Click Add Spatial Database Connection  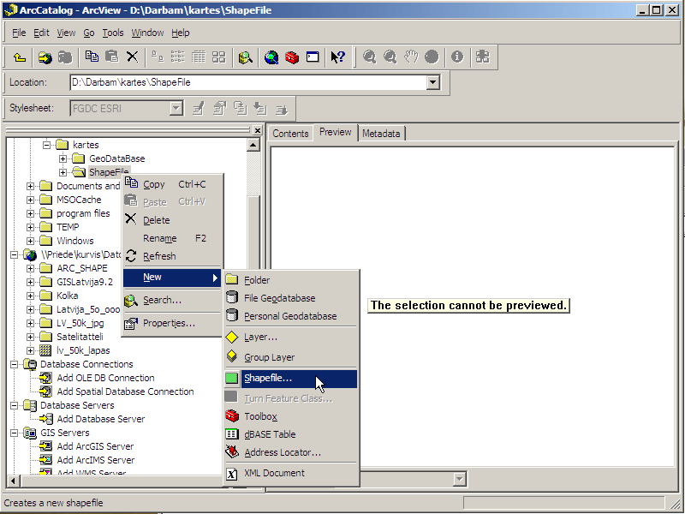tap(125, 391)
